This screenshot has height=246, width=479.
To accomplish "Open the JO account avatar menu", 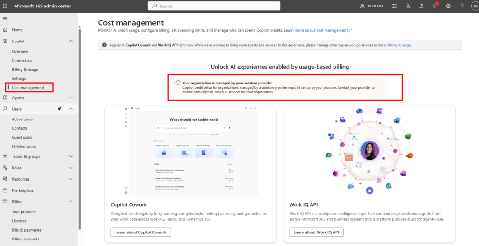I will [475, 6].
